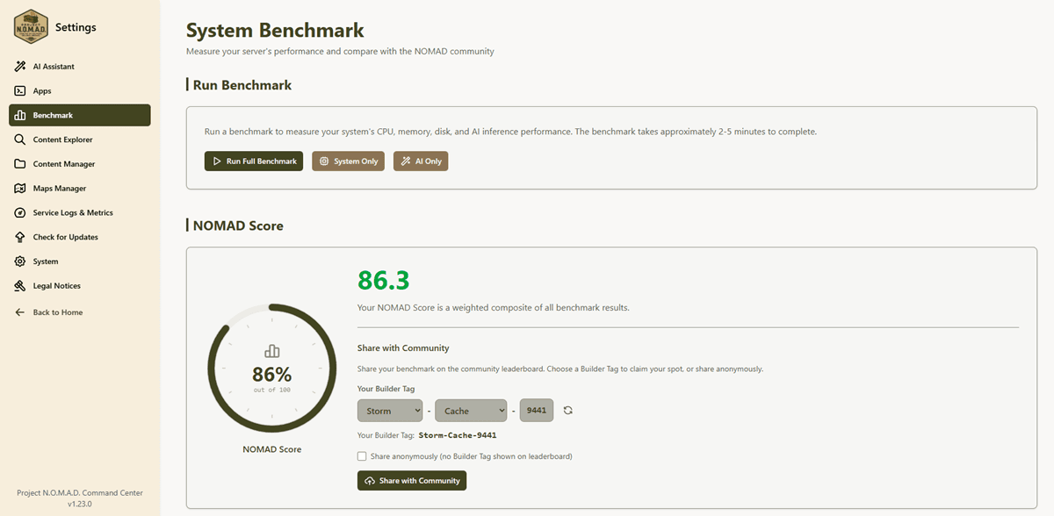Toggle the Benchmark sidebar entry
This screenshot has height=516, width=1054.
tap(79, 114)
